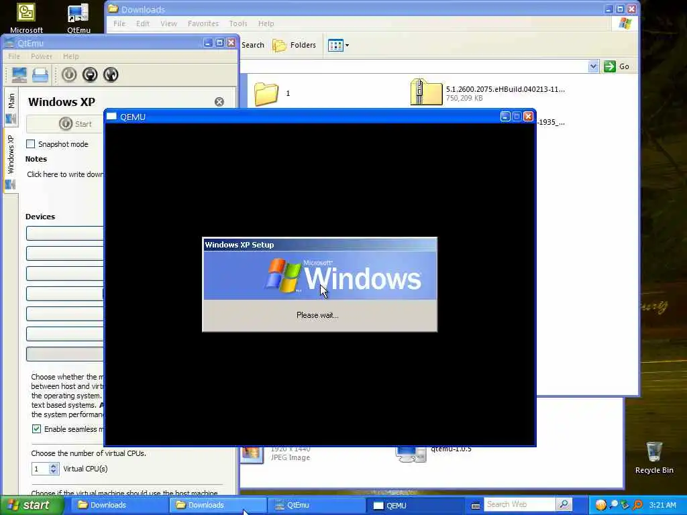Click the green Go button in the address bar
Viewport: 687px width, 515px height.
[x=617, y=66]
